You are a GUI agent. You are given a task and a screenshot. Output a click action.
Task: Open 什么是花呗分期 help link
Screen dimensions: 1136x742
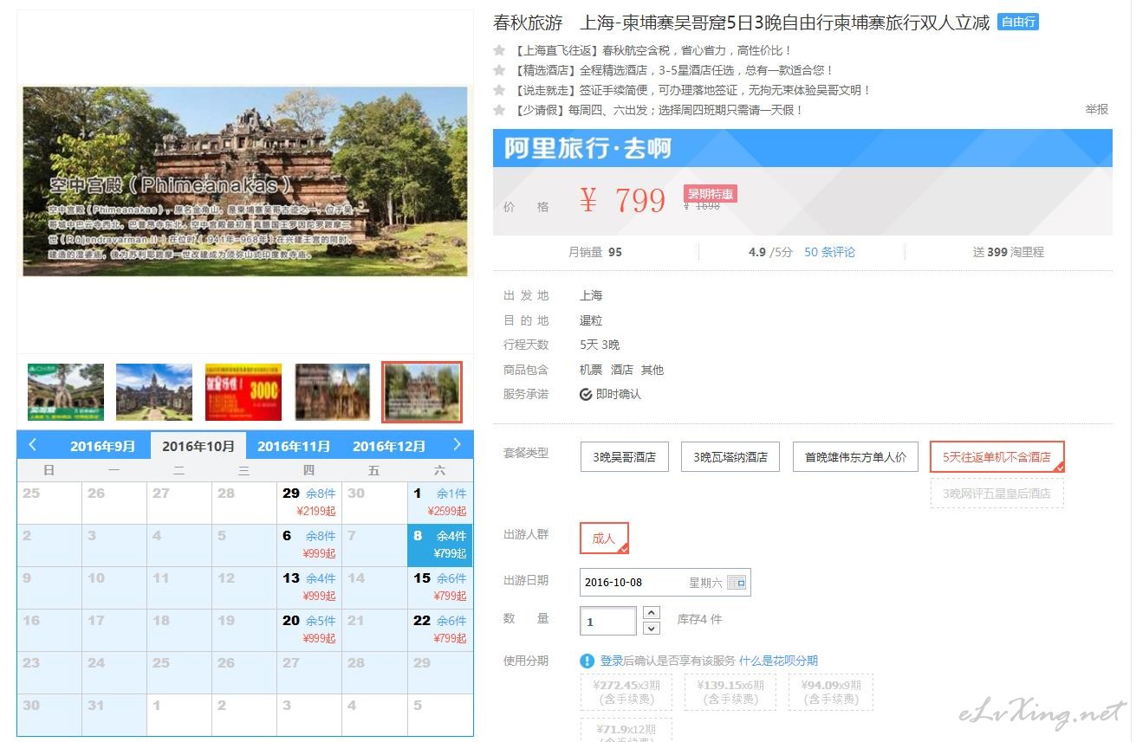(778, 661)
